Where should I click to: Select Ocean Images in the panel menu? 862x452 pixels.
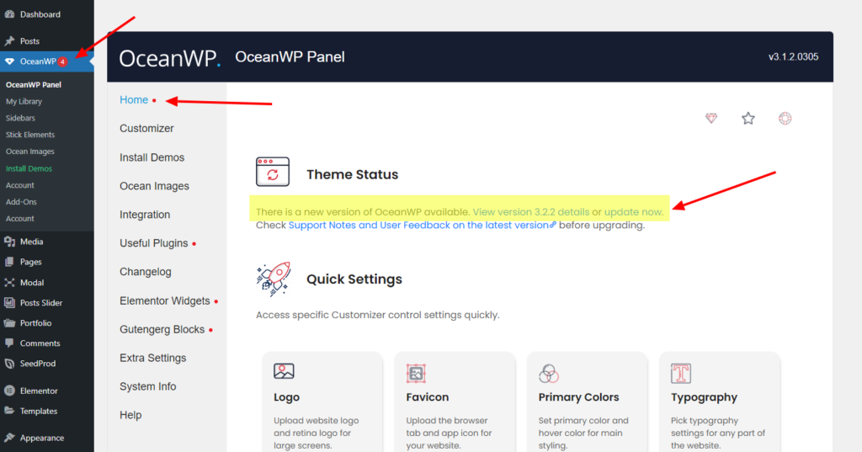click(x=155, y=186)
